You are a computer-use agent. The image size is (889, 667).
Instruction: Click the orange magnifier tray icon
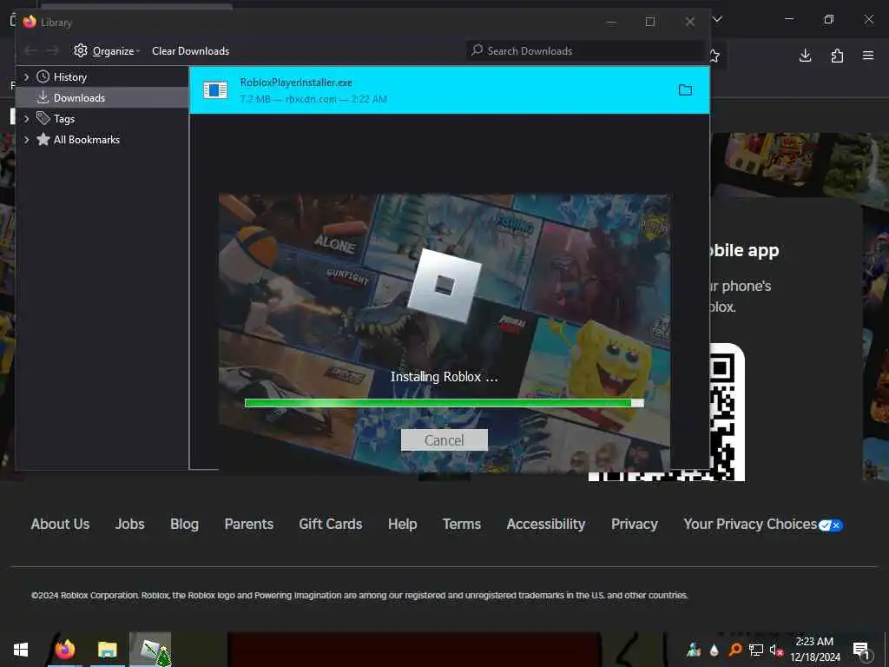(734, 650)
